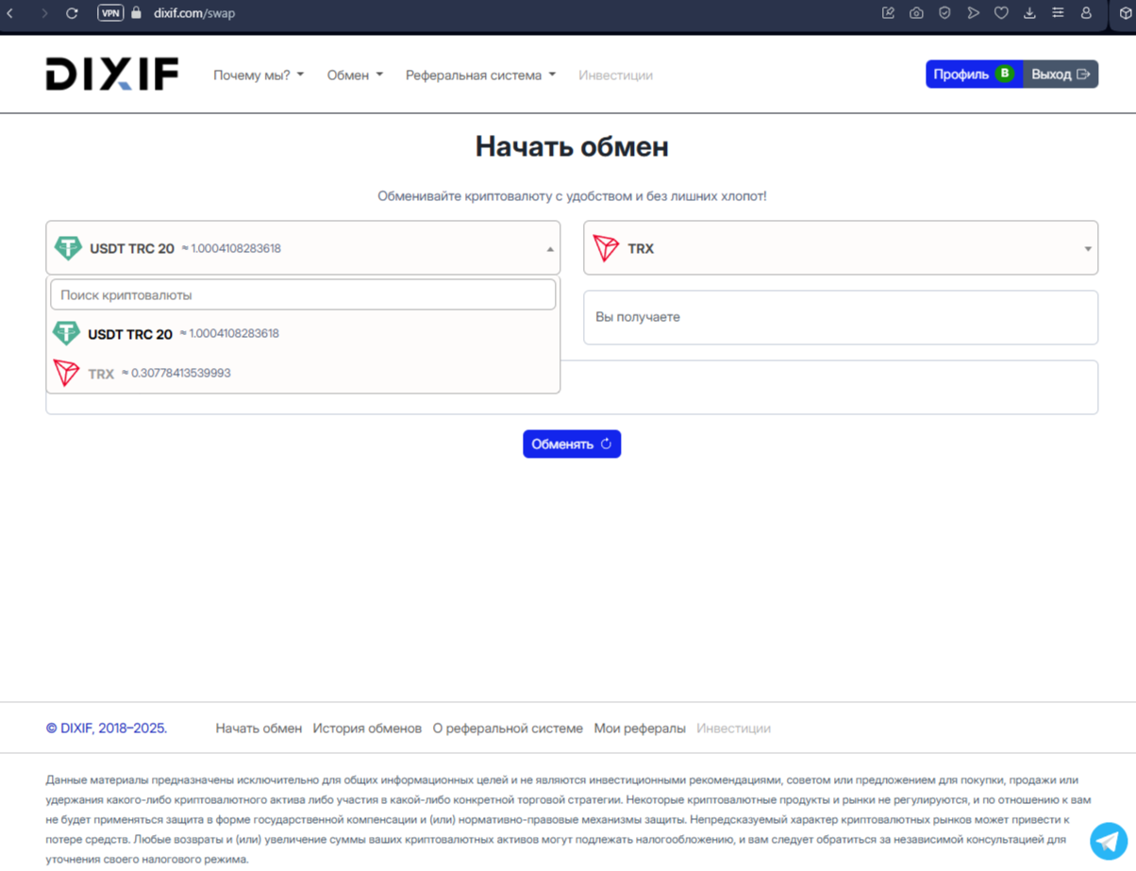1136x871 pixels.
Task: Click the 'Начать обмен' page heading
Action: 572,146
